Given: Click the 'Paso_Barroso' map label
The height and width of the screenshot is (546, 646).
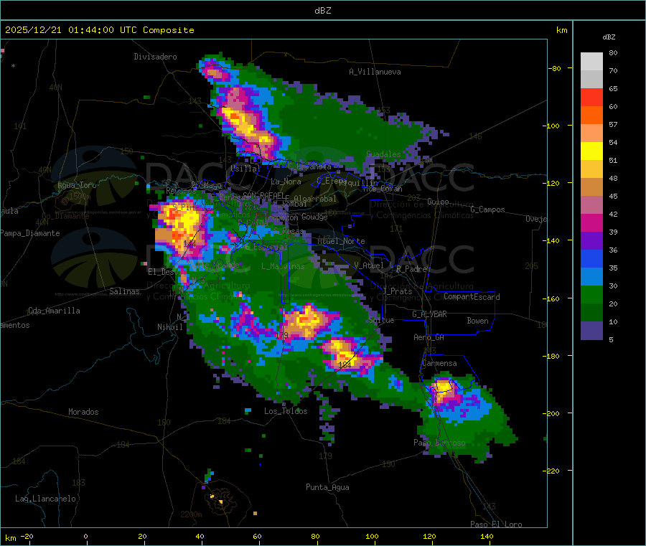Looking at the screenshot, I should [x=439, y=443].
